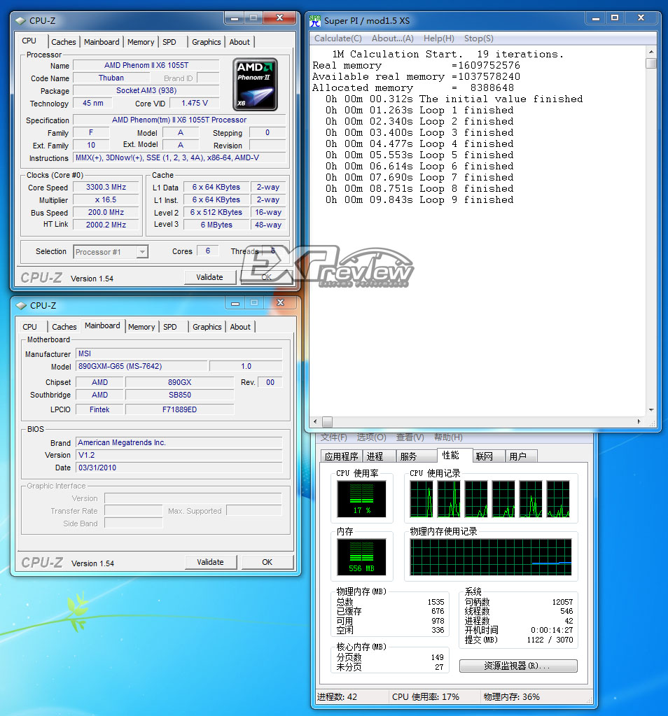The height and width of the screenshot is (716, 668).
Task: Switch to 进程 tab in Task Manager
Action: click(380, 456)
